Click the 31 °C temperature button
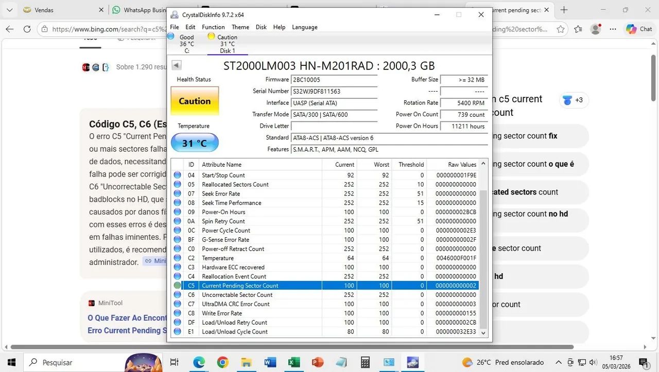This screenshot has height=372, width=659. pyautogui.click(x=195, y=143)
